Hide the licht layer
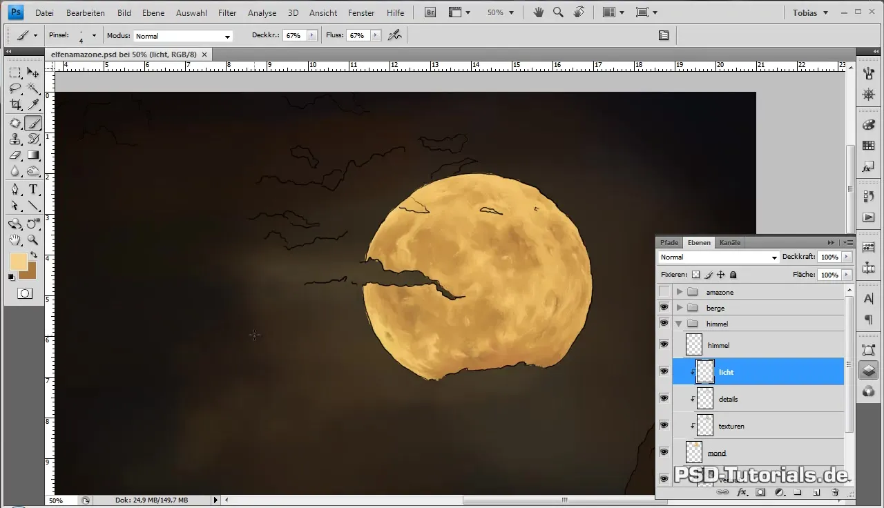Image resolution: width=884 pixels, height=508 pixels. 664,371
